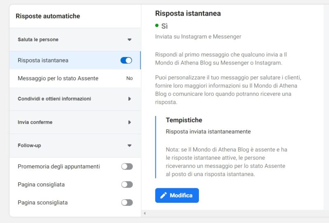
Task: Select Messaggio per lo stato Assente
Action: 58,78
